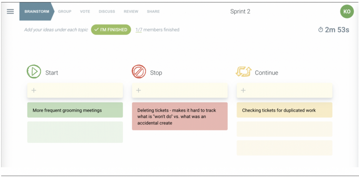This screenshot has width=359, height=178.
Task: Open the KO user avatar menu
Action: coord(346,12)
